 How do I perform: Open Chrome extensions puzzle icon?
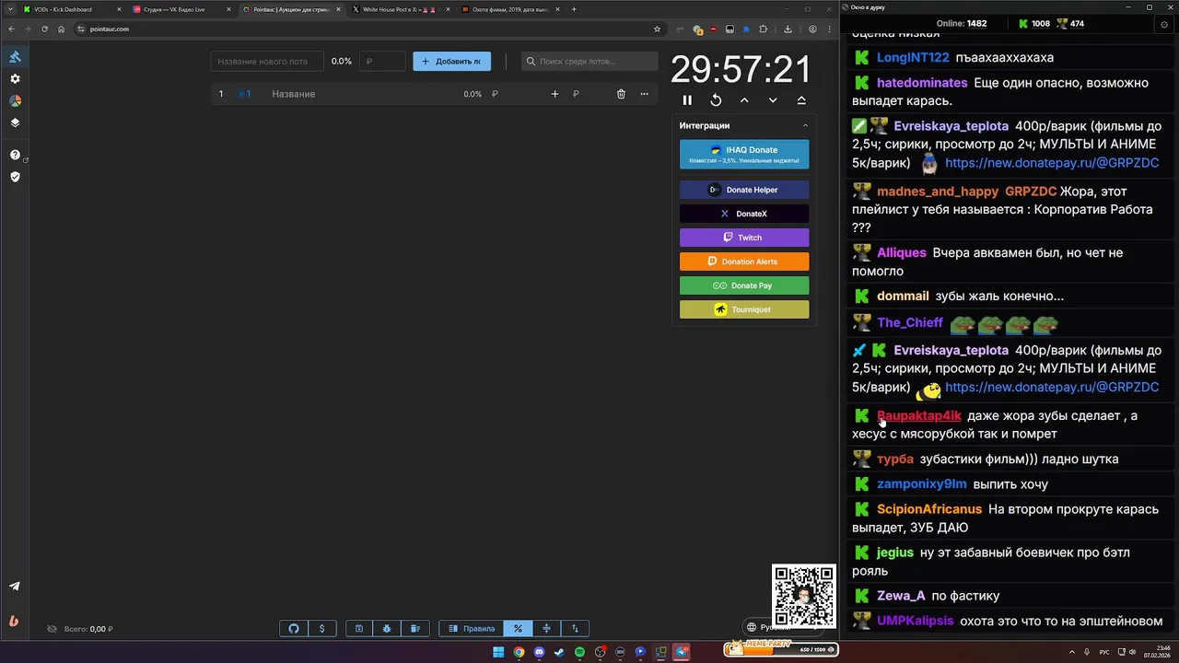(763, 29)
